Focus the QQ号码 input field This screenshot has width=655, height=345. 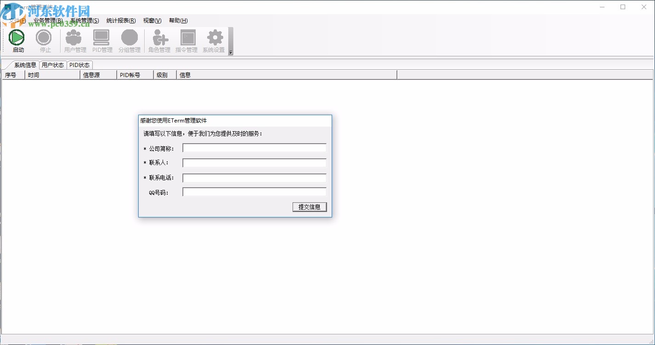(x=254, y=192)
